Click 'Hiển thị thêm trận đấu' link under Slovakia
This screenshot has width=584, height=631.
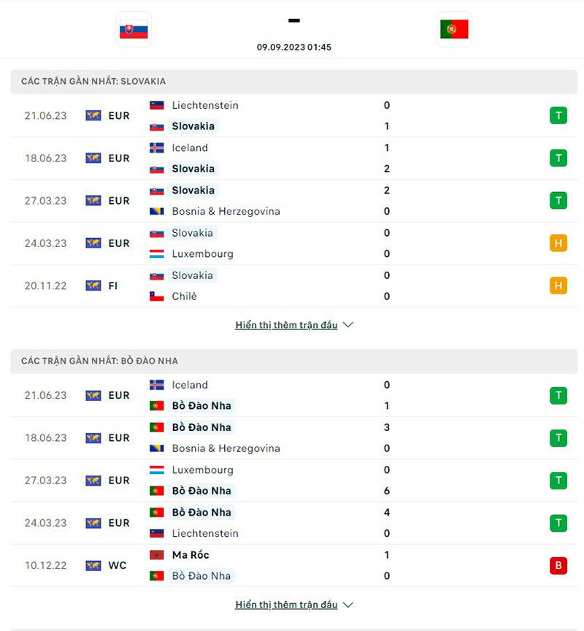286,325
